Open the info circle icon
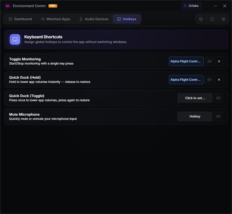The height and width of the screenshot is (214, 232). [212, 19]
